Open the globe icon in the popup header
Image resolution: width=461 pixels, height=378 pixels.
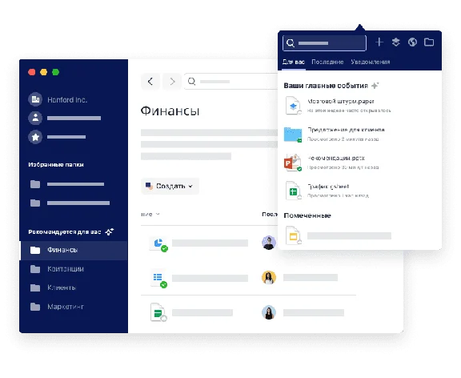(412, 42)
